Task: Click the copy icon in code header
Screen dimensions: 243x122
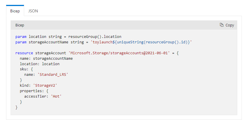Action: pos(221,25)
